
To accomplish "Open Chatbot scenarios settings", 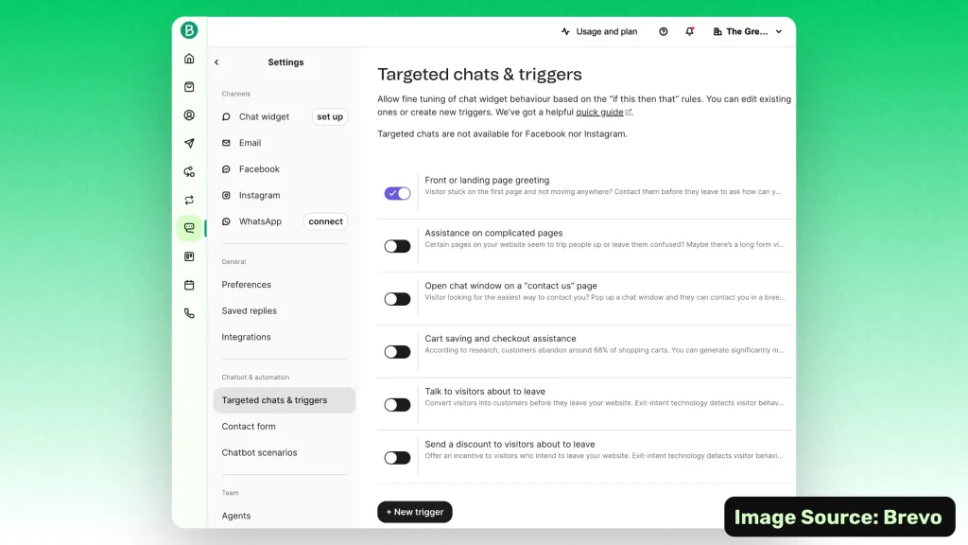I will tap(259, 452).
